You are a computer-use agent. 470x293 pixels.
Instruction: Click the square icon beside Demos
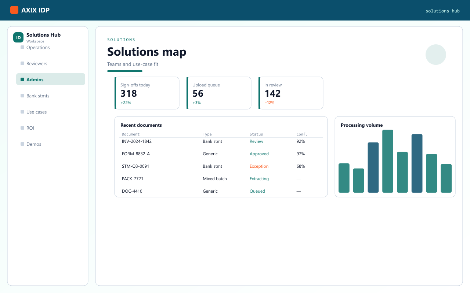tap(22, 144)
